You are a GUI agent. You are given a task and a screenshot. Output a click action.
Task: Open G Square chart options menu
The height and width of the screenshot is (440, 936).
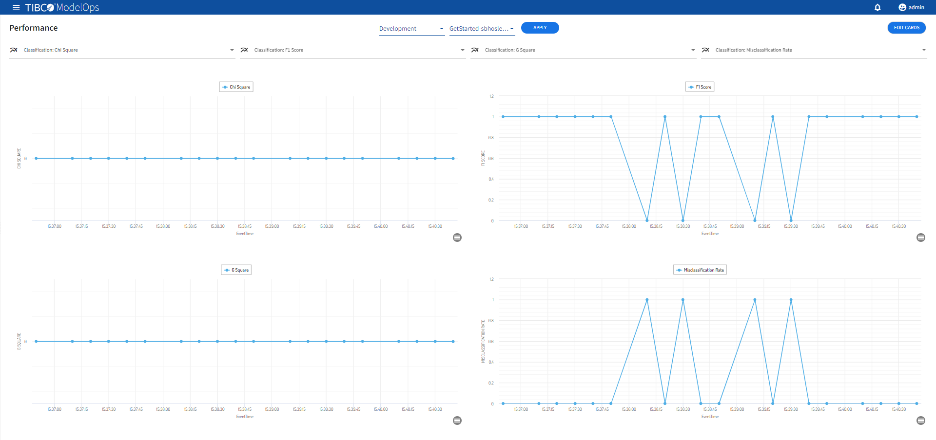coord(457,421)
